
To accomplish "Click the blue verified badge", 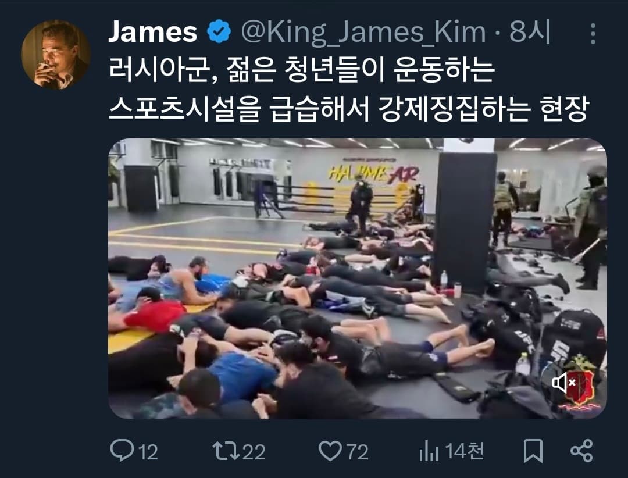I will pyautogui.click(x=219, y=31).
